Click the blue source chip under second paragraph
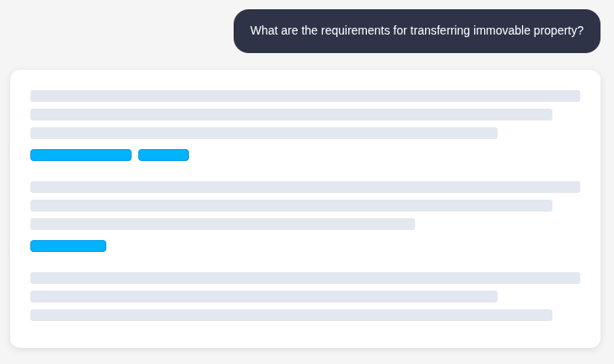Viewport: 614px width, 364px height. pos(68,246)
